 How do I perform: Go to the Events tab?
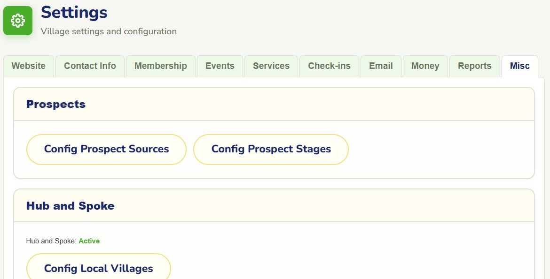tap(220, 66)
